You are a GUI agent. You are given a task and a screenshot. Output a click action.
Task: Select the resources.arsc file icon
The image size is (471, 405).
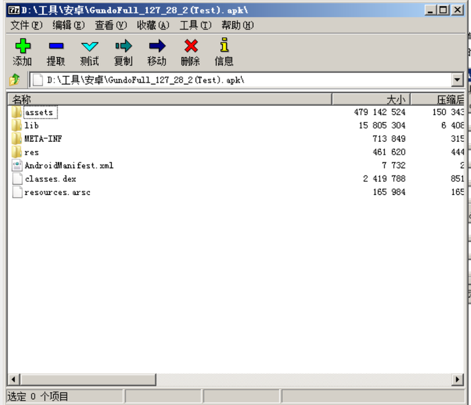pos(17,192)
